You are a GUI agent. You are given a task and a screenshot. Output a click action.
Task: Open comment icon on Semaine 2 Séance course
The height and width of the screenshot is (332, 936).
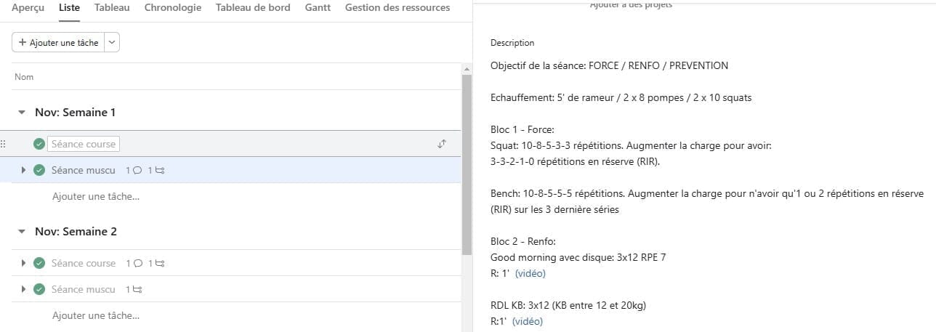(x=138, y=263)
